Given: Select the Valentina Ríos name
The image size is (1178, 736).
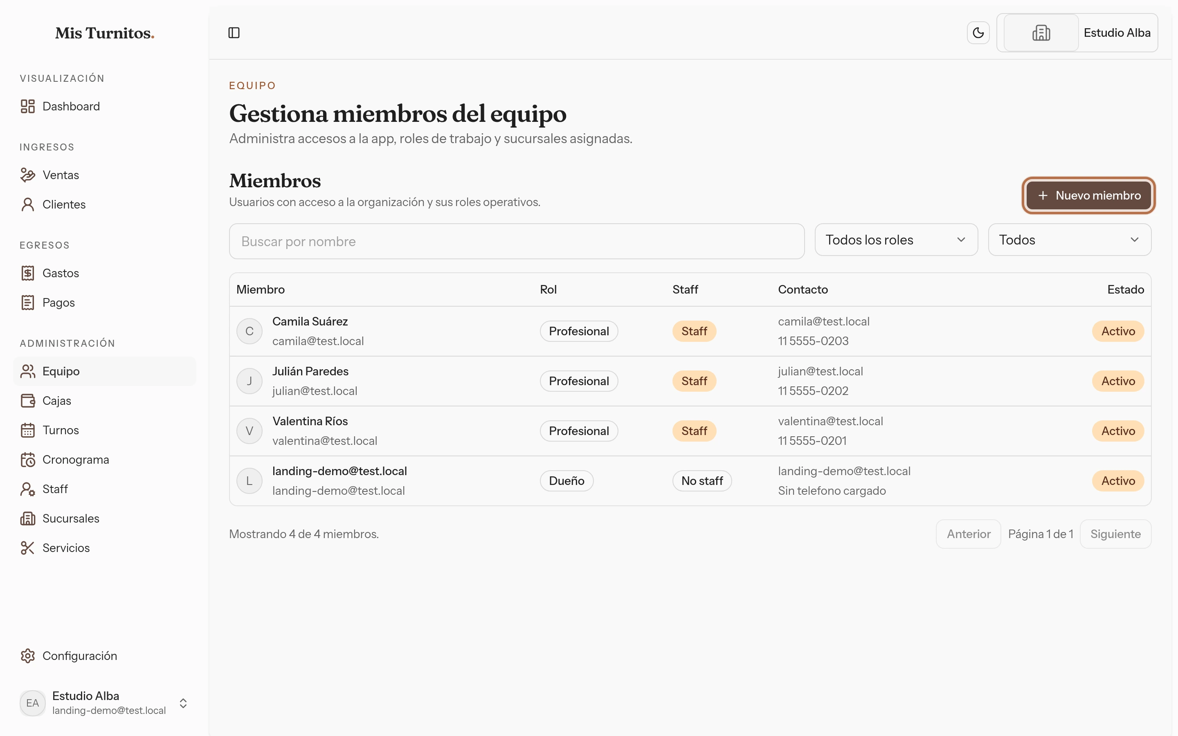Looking at the screenshot, I should point(310,421).
